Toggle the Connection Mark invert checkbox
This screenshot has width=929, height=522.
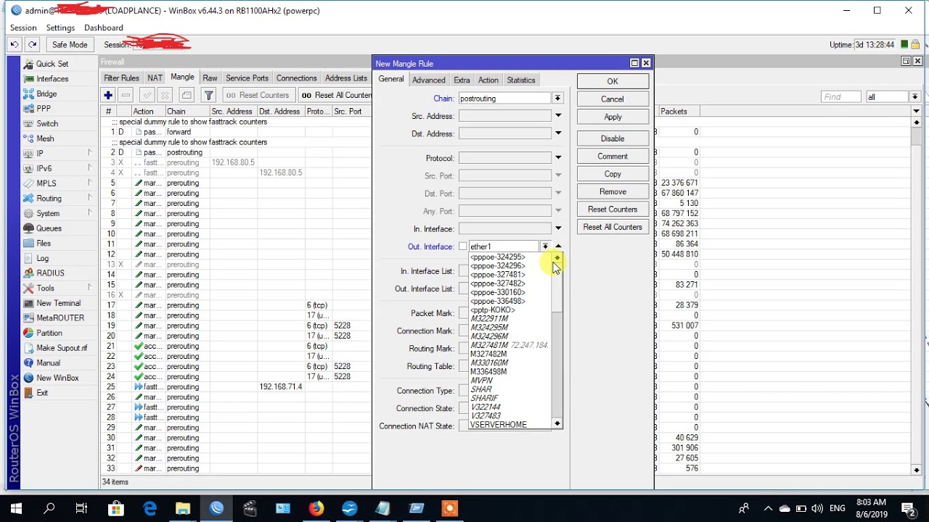tap(462, 331)
